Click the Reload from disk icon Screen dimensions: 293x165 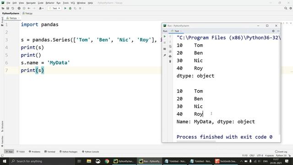(13, 8)
